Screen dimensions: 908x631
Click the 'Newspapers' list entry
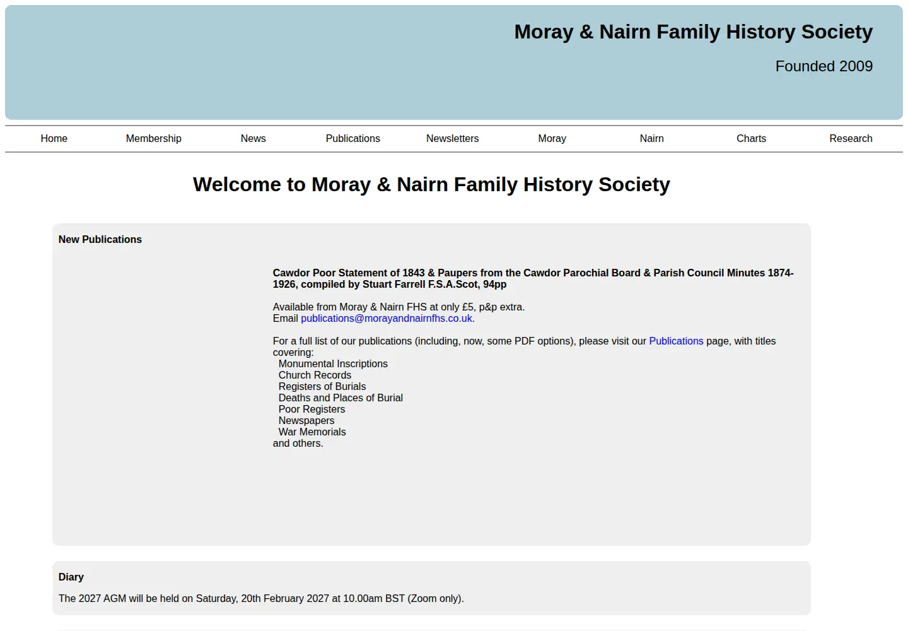(x=306, y=421)
